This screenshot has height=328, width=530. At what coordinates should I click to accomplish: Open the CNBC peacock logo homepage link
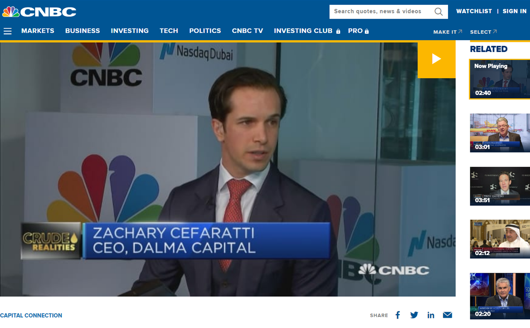(x=39, y=12)
